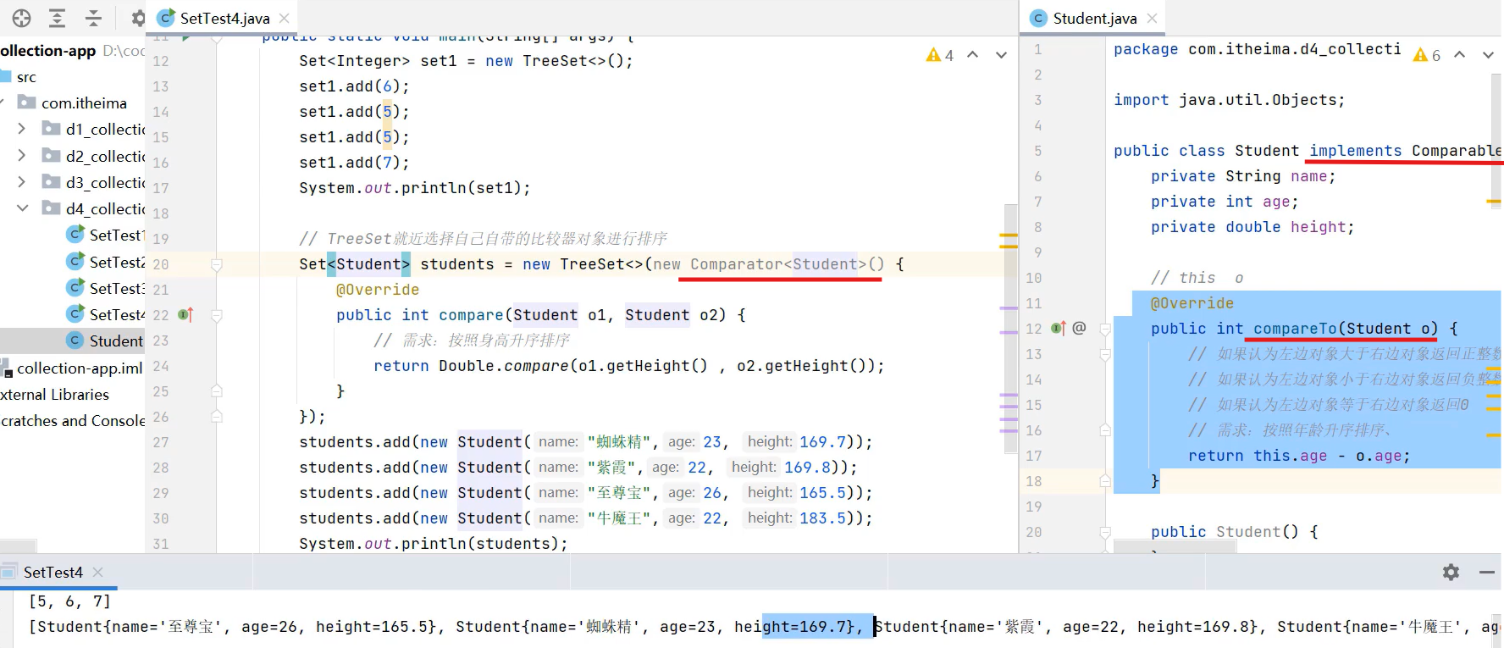Image resolution: width=1504 pixels, height=648 pixels.
Task: Fold the compare method at line 22
Action: [x=217, y=316]
